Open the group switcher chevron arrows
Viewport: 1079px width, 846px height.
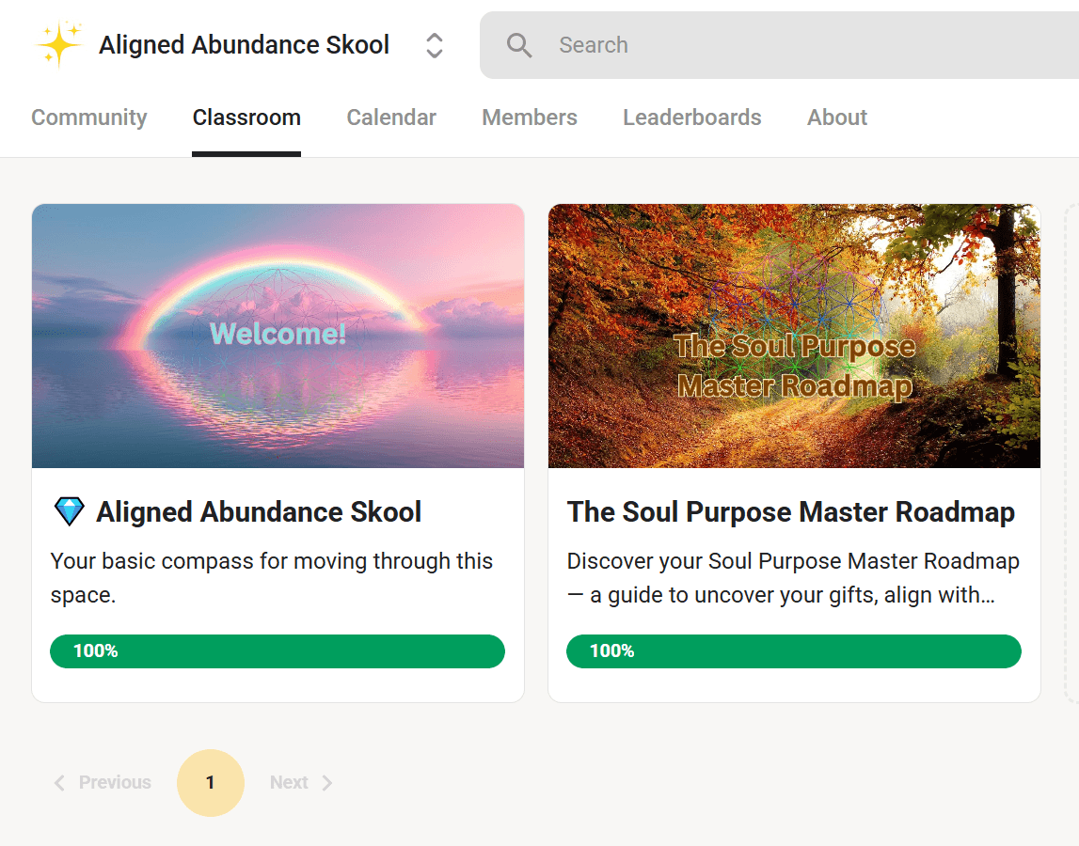coord(434,45)
